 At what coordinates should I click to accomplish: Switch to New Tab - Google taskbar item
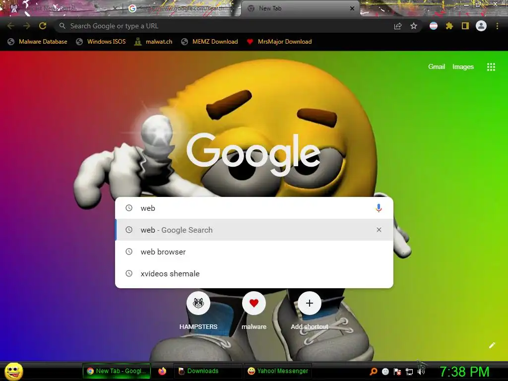pyautogui.click(x=117, y=371)
